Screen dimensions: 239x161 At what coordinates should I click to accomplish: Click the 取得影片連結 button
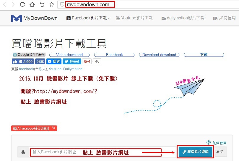(196, 152)
